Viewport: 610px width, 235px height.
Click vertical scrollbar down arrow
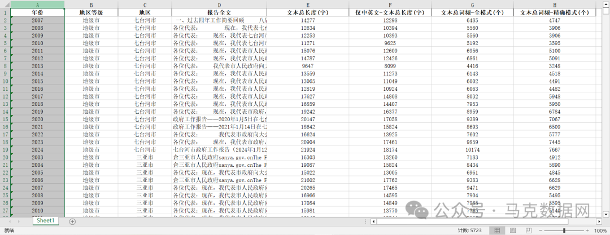click(x=605, y=214)
